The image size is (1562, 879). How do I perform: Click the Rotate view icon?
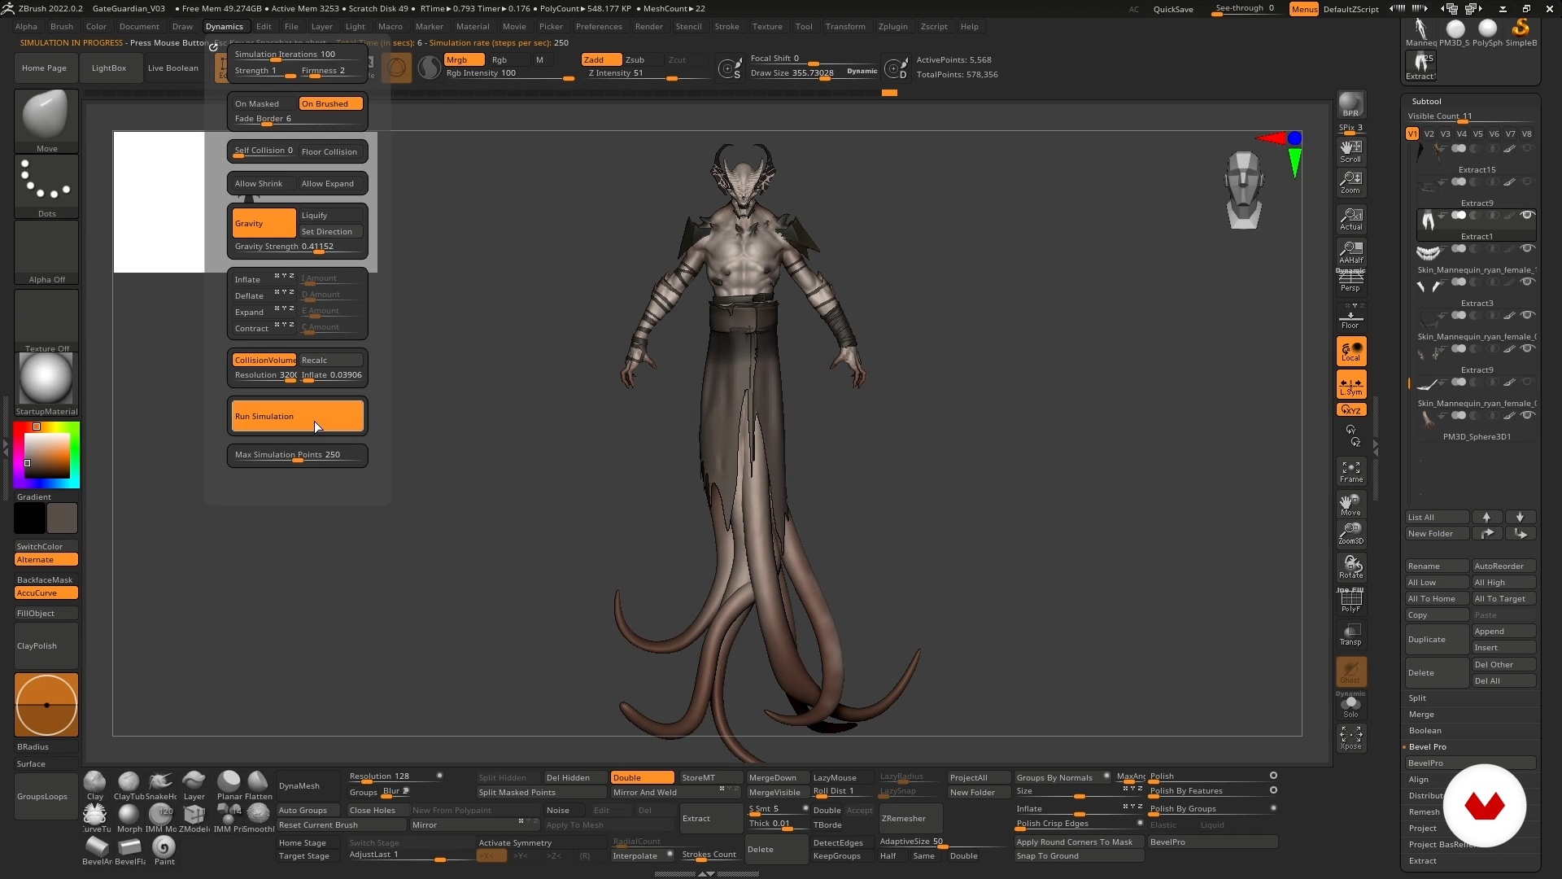pos(1350,566)
